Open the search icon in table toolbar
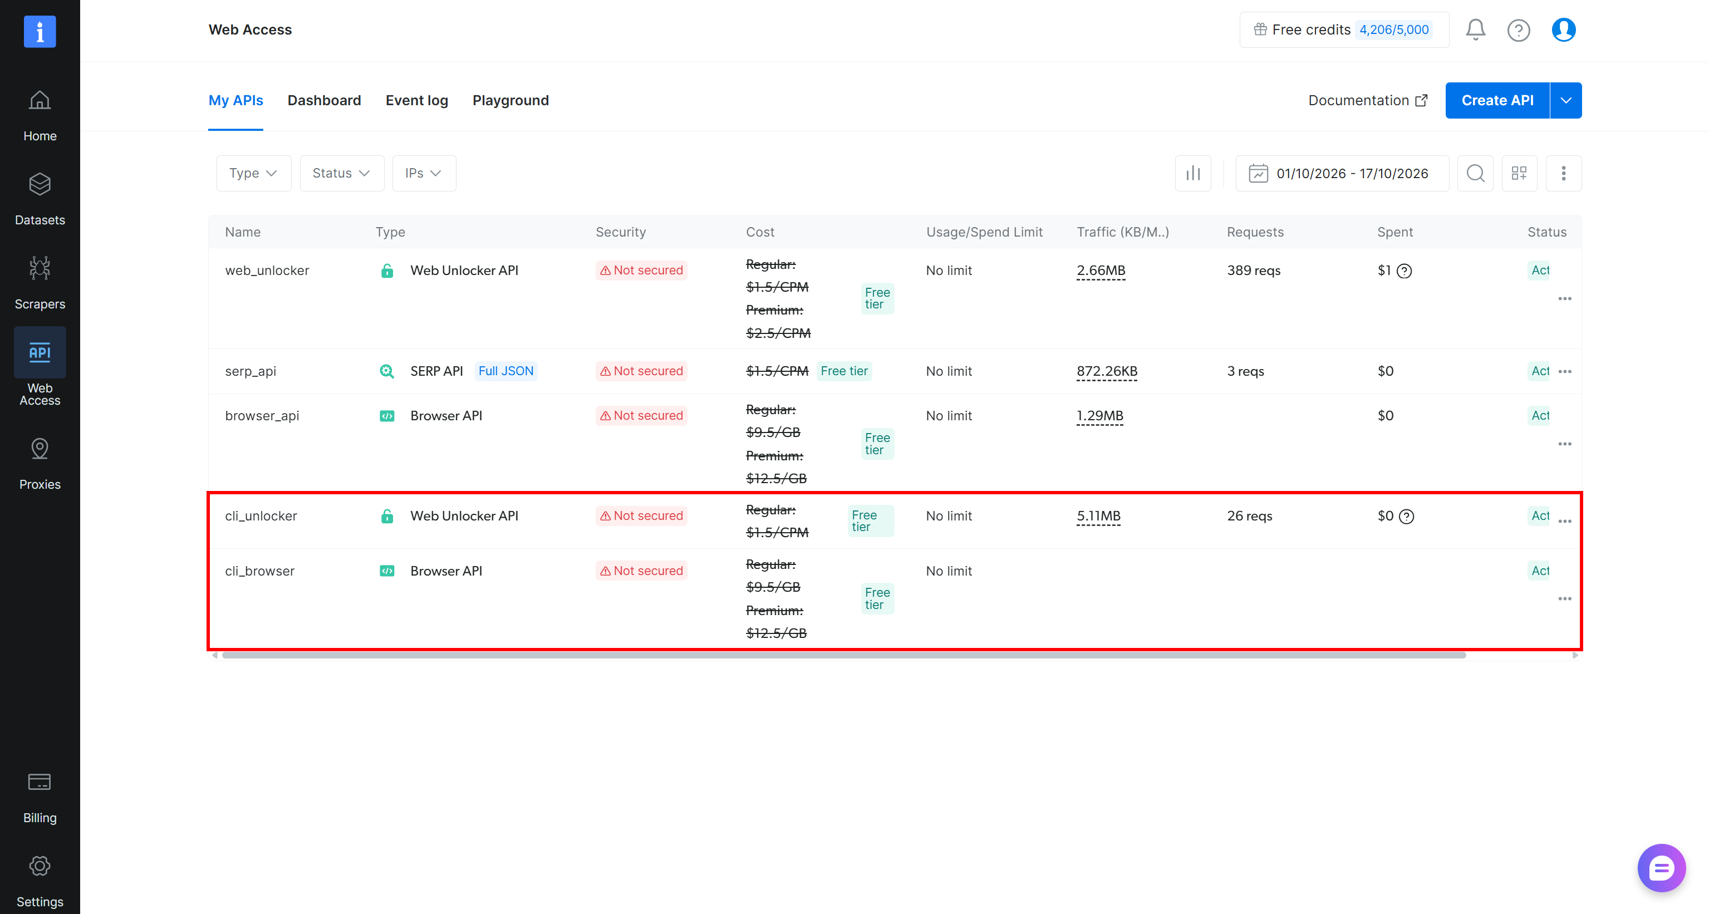Screen dimensions: 1709x914 tap(1475, 173)
